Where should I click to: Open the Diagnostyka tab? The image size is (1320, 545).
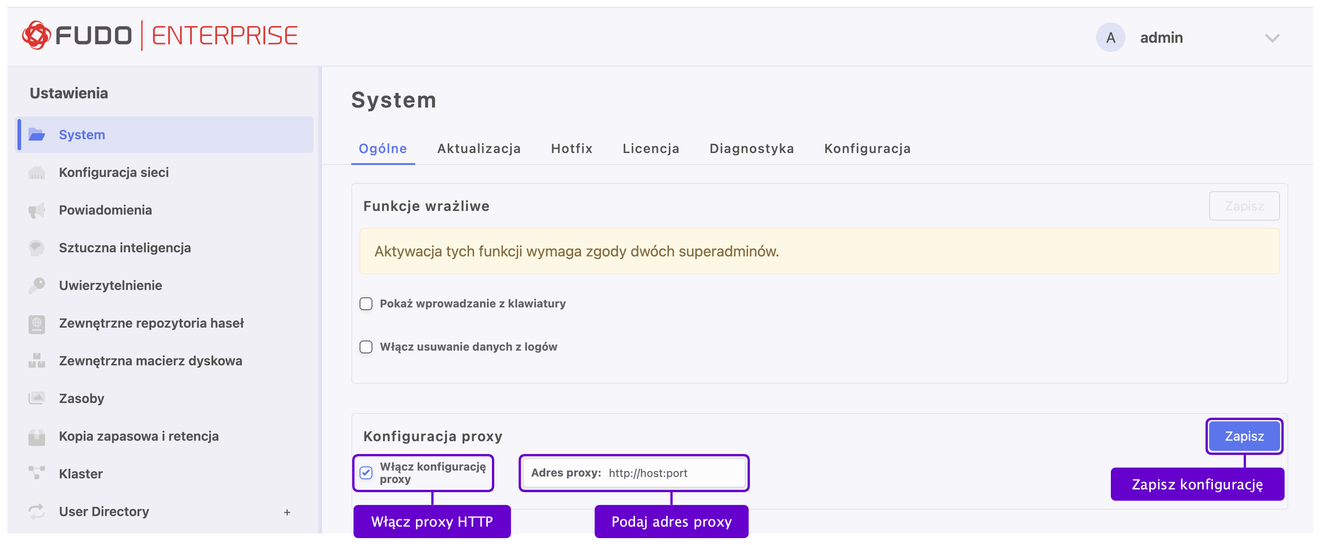[x=751, y=148]
